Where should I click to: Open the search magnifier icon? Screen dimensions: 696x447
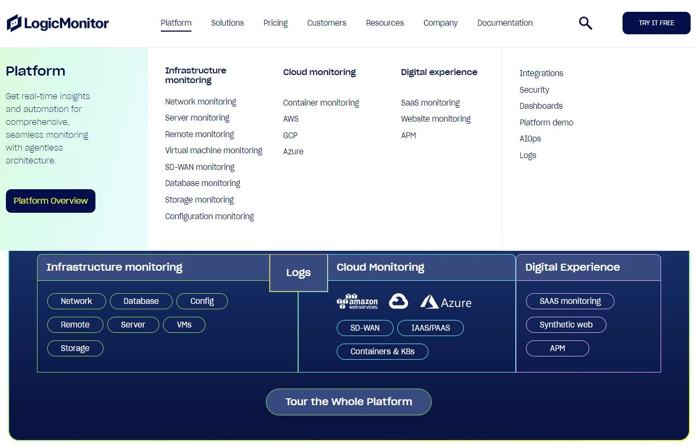tap(586, 23)
